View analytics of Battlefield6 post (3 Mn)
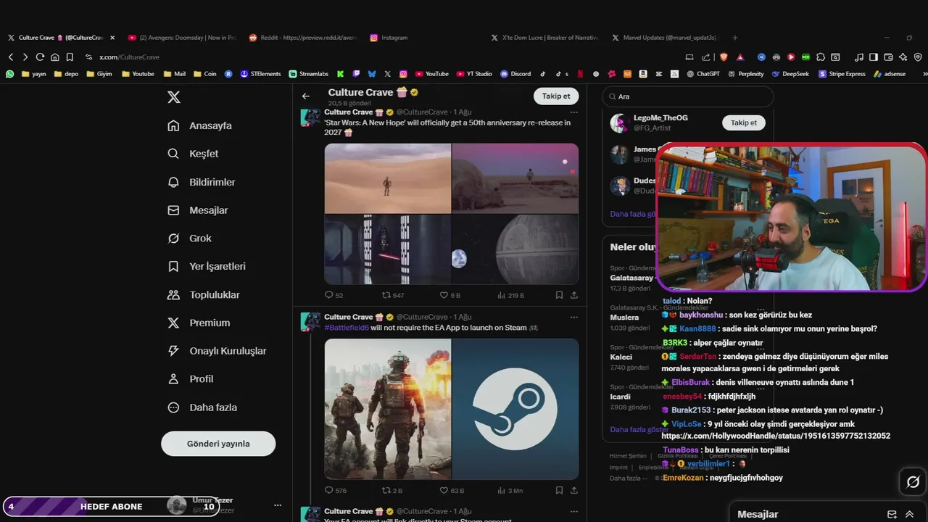Screen dimensions: 928x522 click(x=510, y=490)
